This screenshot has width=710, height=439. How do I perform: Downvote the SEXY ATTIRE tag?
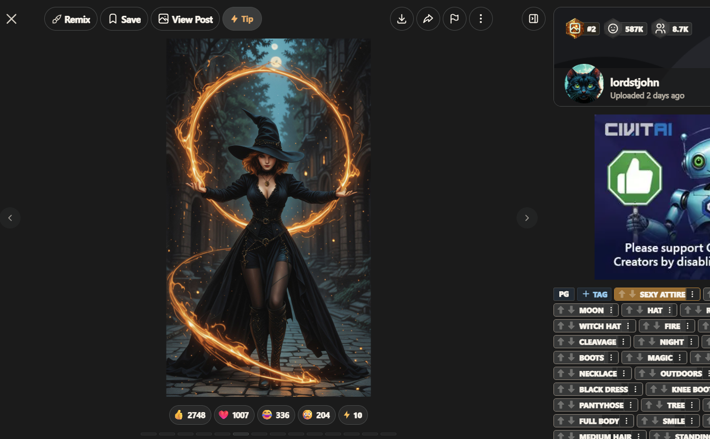632,294
